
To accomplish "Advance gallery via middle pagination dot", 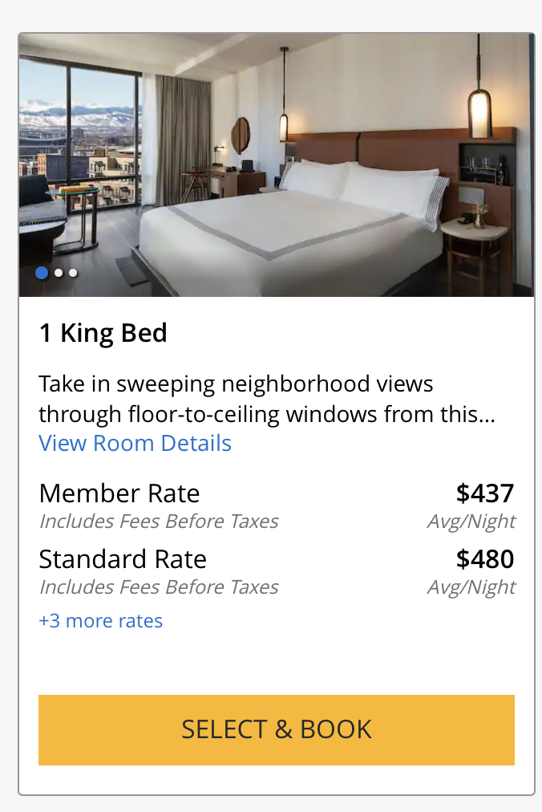I will pyautogui.click(x=57, y=273).
